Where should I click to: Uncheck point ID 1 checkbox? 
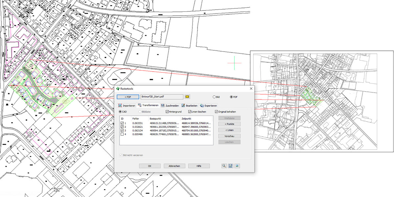tap(122, 123)
